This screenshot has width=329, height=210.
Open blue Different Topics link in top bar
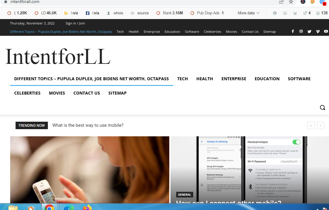click(x=61, y=32)
